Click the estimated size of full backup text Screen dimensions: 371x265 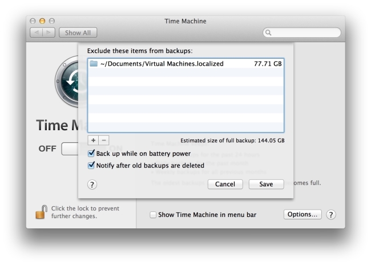(232, 140)
